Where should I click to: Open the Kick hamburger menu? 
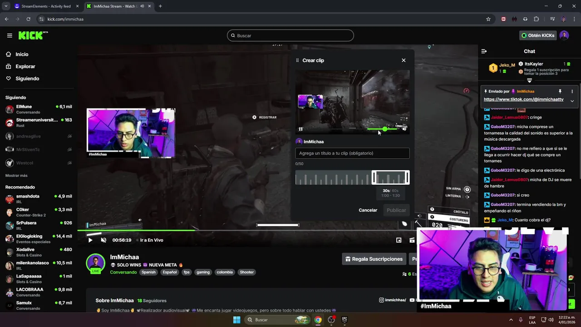coord(10,35)
